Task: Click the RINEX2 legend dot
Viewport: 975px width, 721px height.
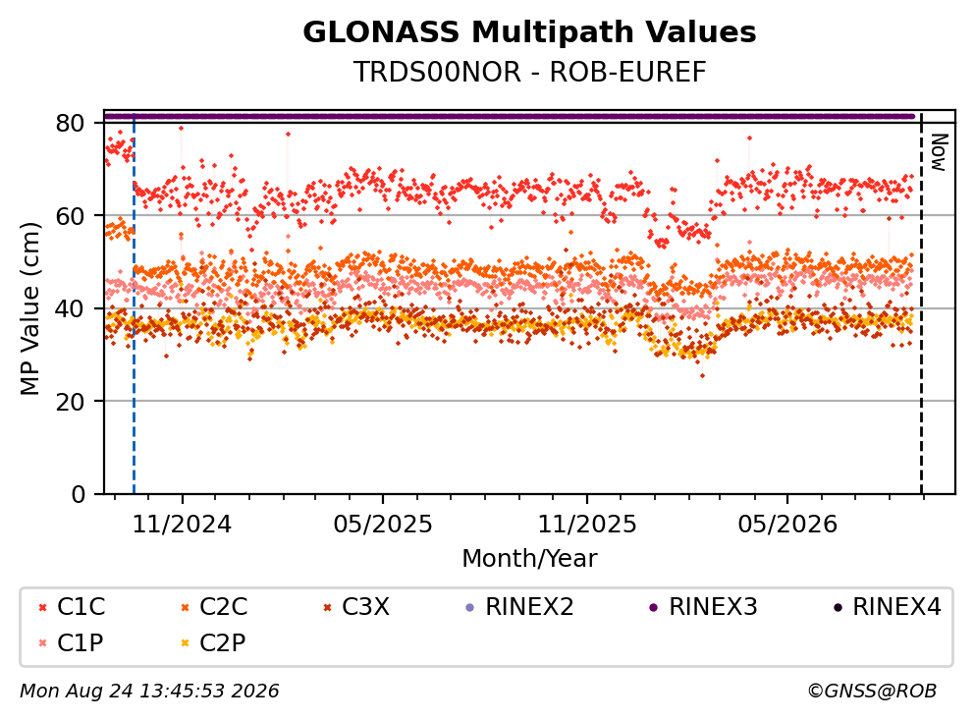Action: coord(470,607)
